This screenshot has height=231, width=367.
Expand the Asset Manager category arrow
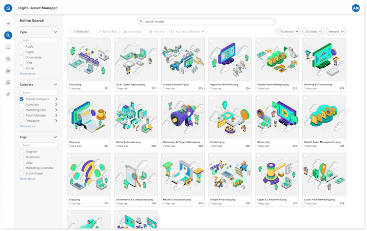(x=56, y=115)
